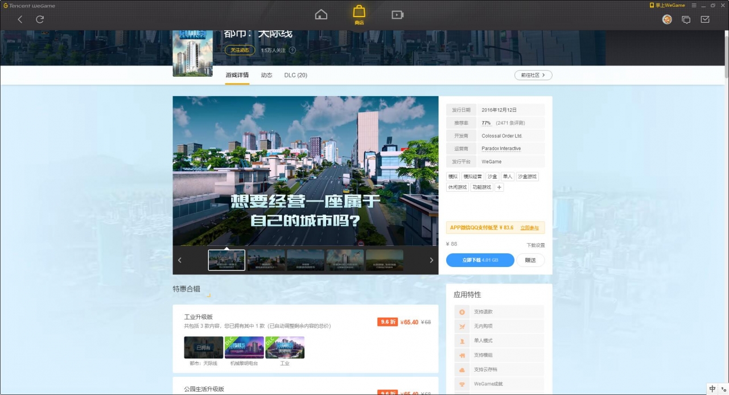Click the Tencent WeGame logo
Image resolution: width=729 pixels, height=395 pixels.
[30, 6]
